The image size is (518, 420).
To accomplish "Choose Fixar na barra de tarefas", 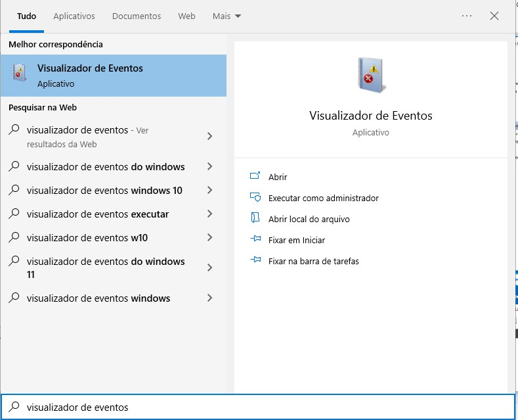I will click(x=314, y=261).
